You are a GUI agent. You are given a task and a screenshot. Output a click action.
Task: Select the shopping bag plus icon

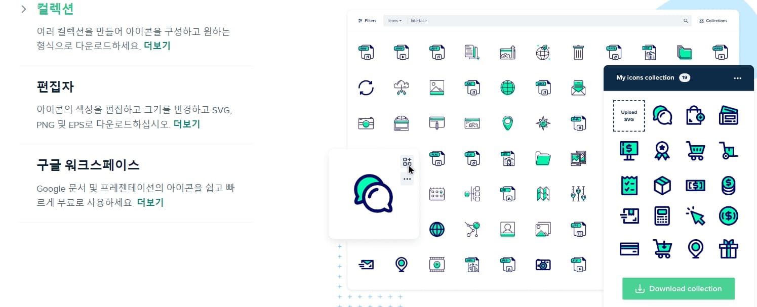coord(695,115)
